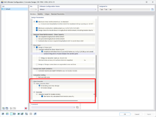Click the OK button
The image size is (156, 117).
pos(125,114)
